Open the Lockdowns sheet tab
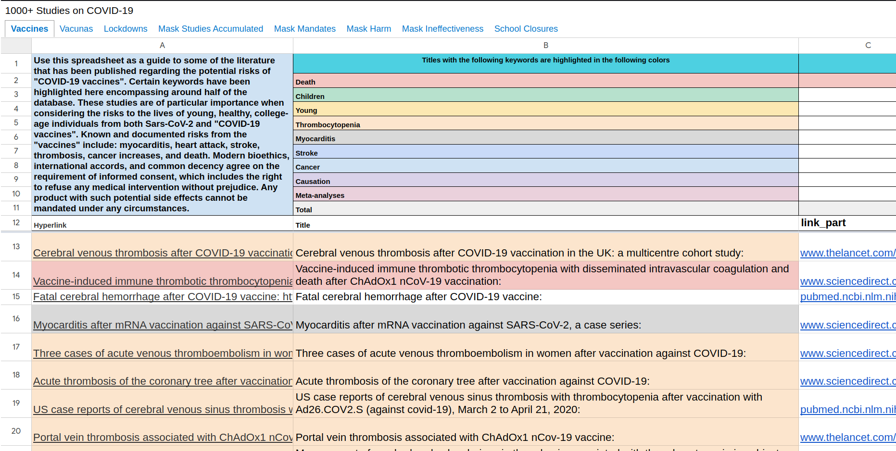This screenshot has height=451, width=896. pyautogui.click(x=126, y=29)
